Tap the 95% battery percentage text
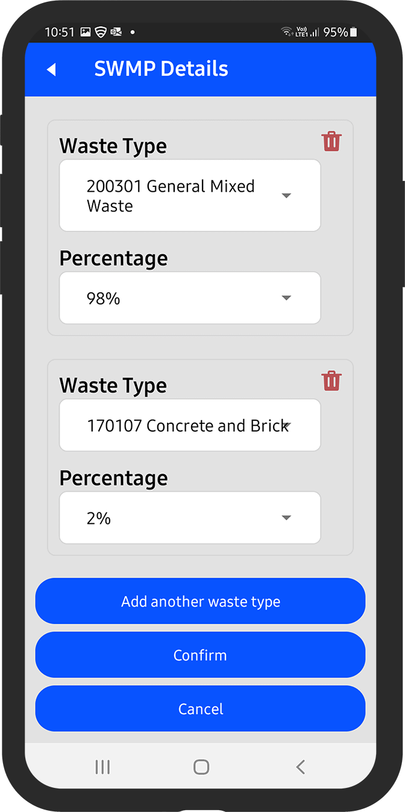 coord(335,32)
